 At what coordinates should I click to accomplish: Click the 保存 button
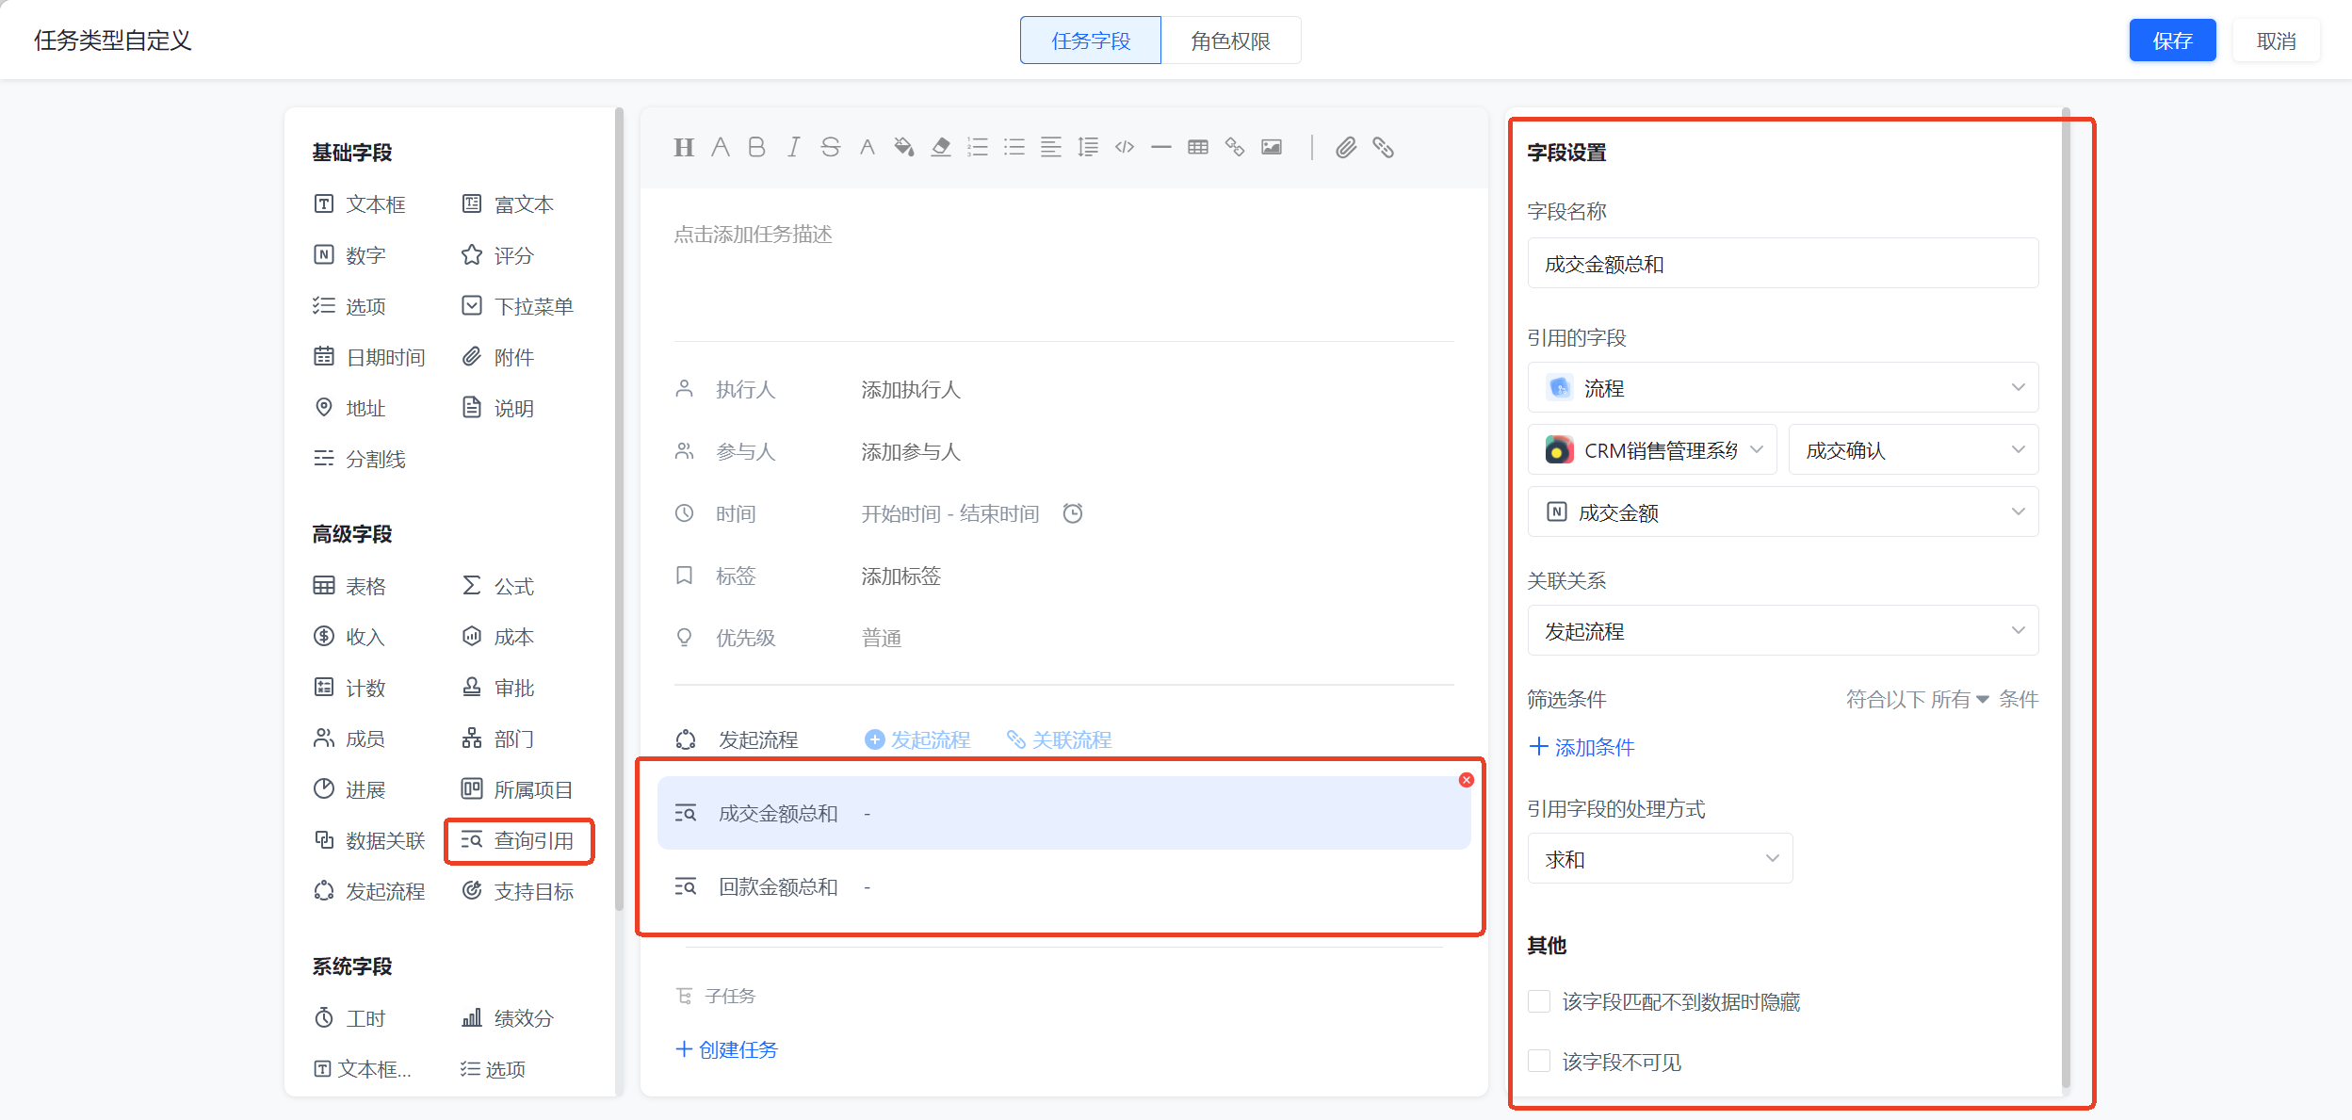point(2172,41)
